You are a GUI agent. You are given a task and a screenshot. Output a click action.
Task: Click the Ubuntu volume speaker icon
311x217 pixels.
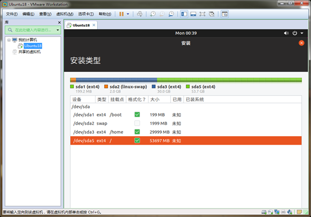pos(286,33)
